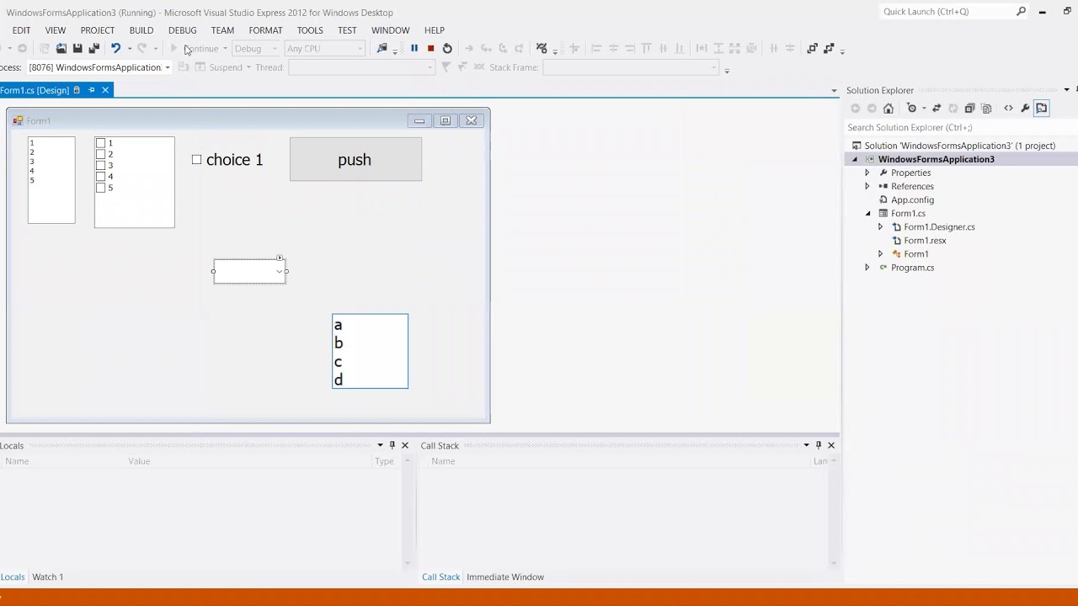This screenshot has height=606, width=1078.
Task: Pin the Call Stack panel
Action: click(x=819, y=445)
